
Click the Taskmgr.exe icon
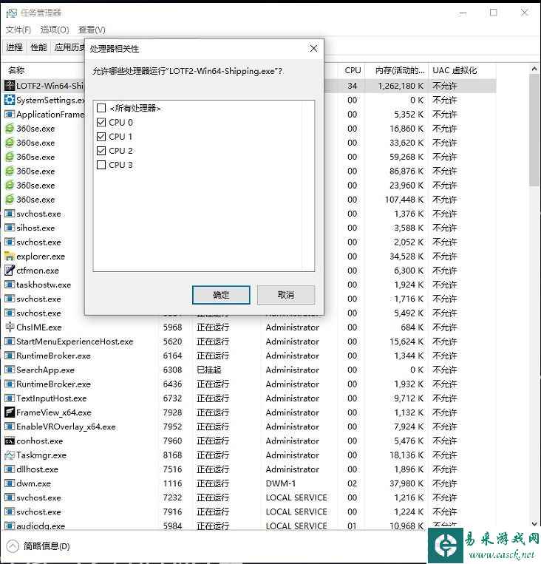pos(10,455)
